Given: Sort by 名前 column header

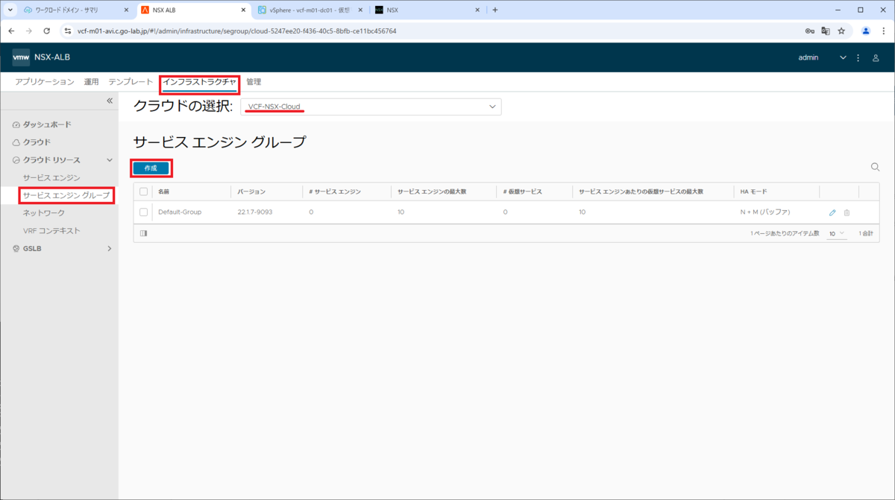Looking at the screenshot, I should [x=164, y=192].
